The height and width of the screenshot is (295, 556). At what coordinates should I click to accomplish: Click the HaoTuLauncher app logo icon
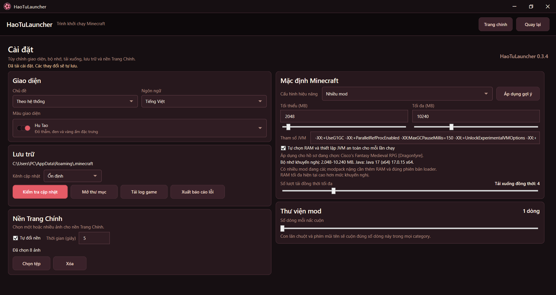coord(7,6)
